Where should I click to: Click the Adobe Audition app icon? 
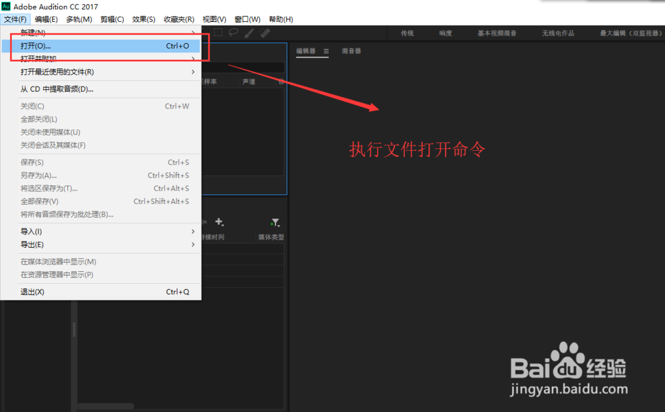pyautogui.click(x=6, y=7)
